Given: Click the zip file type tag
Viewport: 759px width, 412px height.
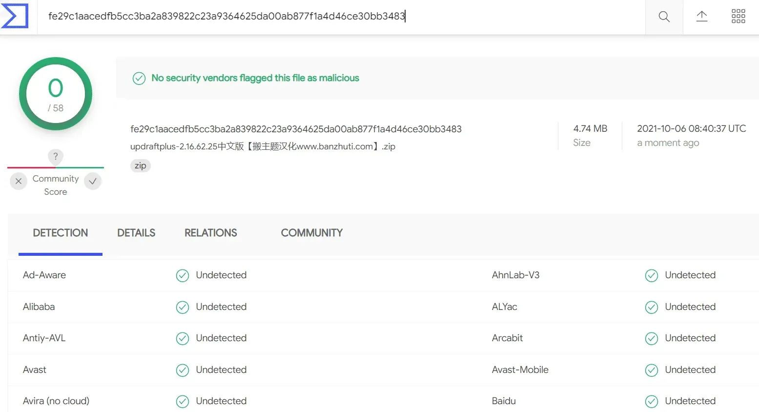Looking at the screenshot, I should [141, 165].
